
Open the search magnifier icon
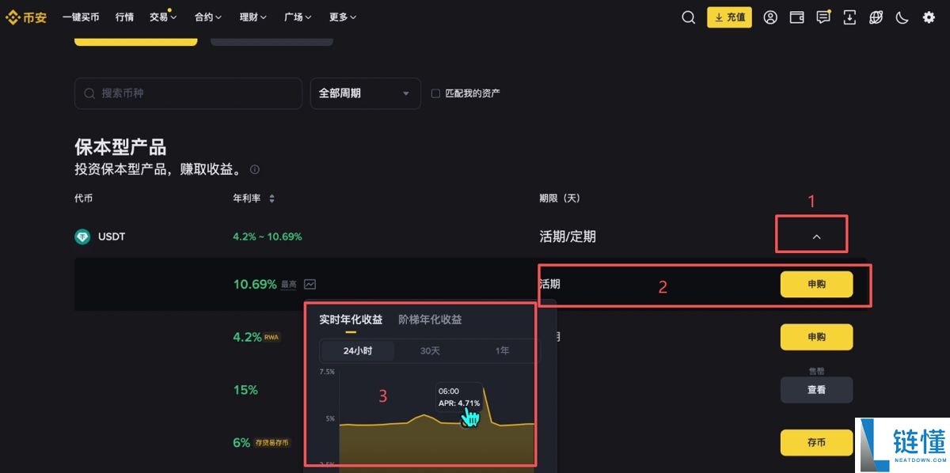click(688, 17)
